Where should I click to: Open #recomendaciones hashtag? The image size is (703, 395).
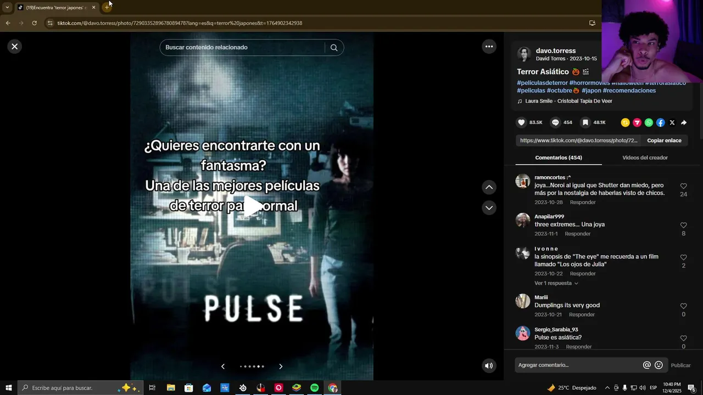click(629, 91)
